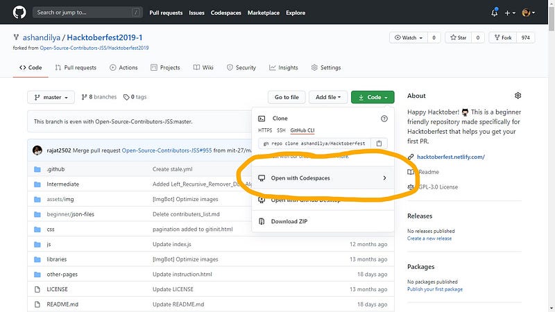Screen dimensions: 555x312
Task: Fork the repository
Action: [x=503, y=37]
